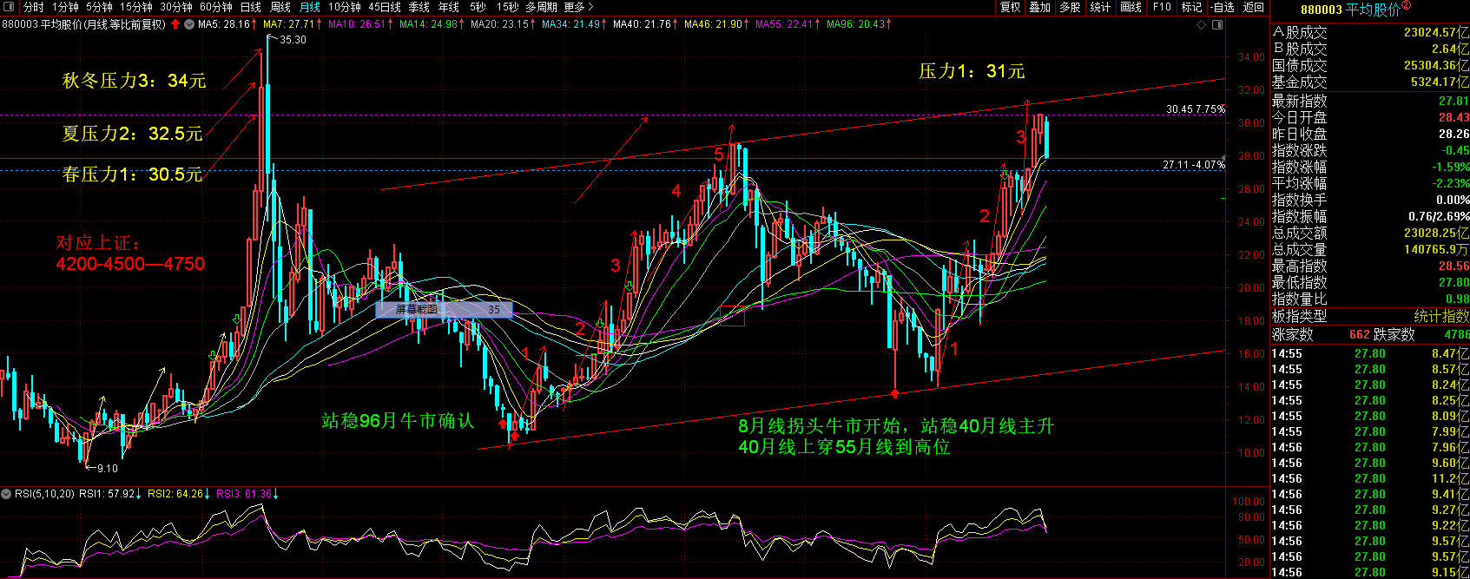Click the 30.45 7.75% price label

[1196, 109]
